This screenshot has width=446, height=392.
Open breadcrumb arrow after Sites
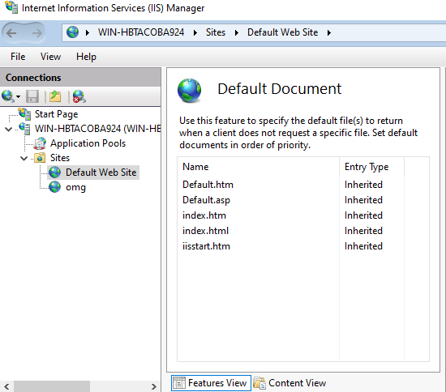click(236, 32)
